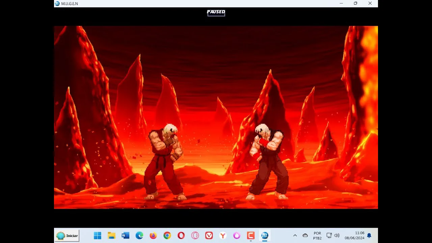Restore down the M.U.G.E.N window
The height and width of the screenshot is (243, 432).
pyautogui.click(x=355, y=3)
